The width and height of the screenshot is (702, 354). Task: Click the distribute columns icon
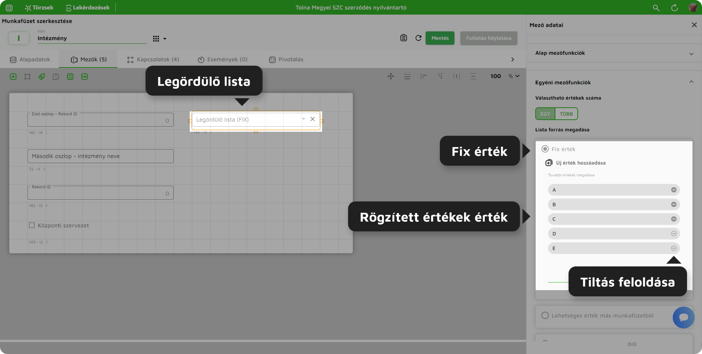pyautogui.click(x=457, y=76)
